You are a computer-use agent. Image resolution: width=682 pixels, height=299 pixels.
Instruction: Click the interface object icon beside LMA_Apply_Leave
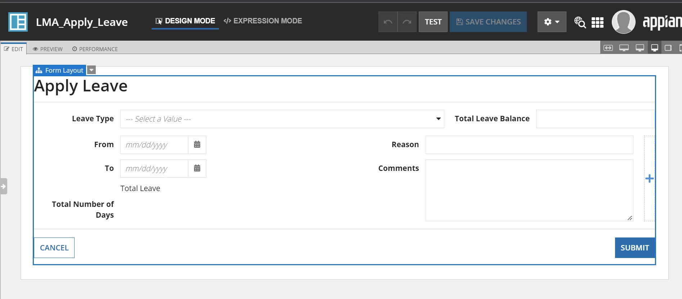[x=18, y=22]
